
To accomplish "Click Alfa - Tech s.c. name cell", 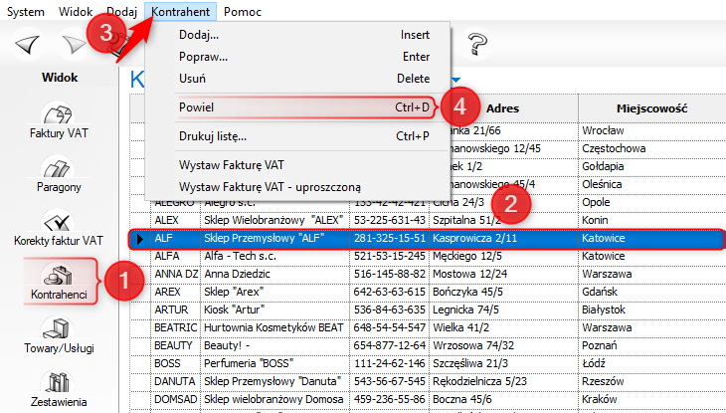I will point(274,256).
